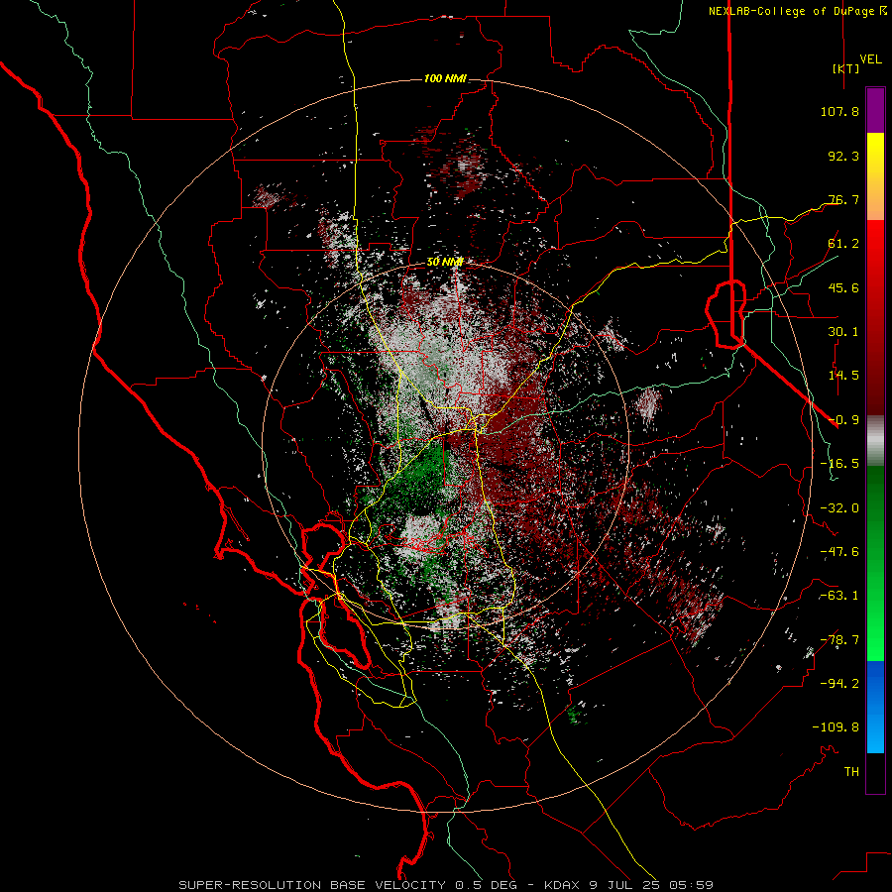Click the SUPER-RESOLUTION BASE VELOCITY caption

coord(312,885)
